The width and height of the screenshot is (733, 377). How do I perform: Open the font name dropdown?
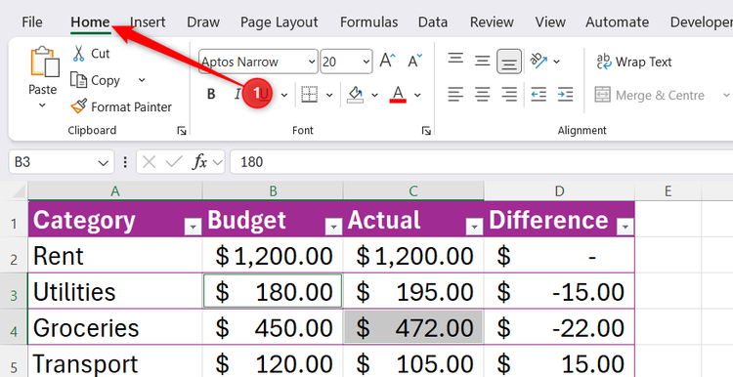click(x=312, y=62)
